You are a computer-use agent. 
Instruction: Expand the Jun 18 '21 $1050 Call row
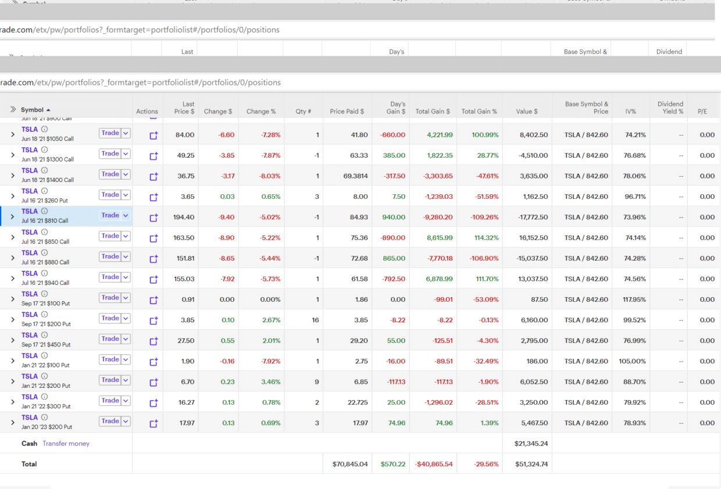click(12, 134)
